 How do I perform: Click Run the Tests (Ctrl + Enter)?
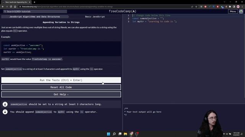click(x=61, y=80)
